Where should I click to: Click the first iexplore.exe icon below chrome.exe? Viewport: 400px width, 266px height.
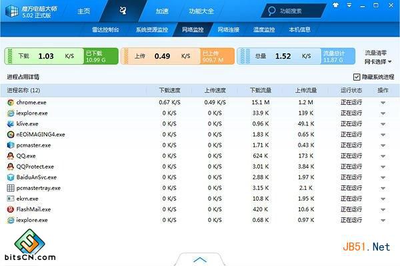pos(11,113)
